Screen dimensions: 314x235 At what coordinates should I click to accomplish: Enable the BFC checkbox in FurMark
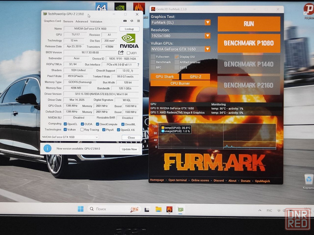(153, 67)
